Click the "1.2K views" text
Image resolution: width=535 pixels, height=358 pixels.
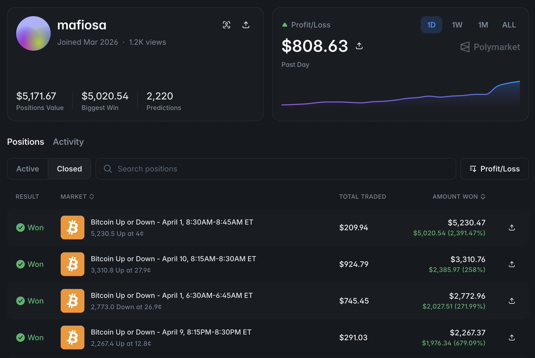[148, 42]
